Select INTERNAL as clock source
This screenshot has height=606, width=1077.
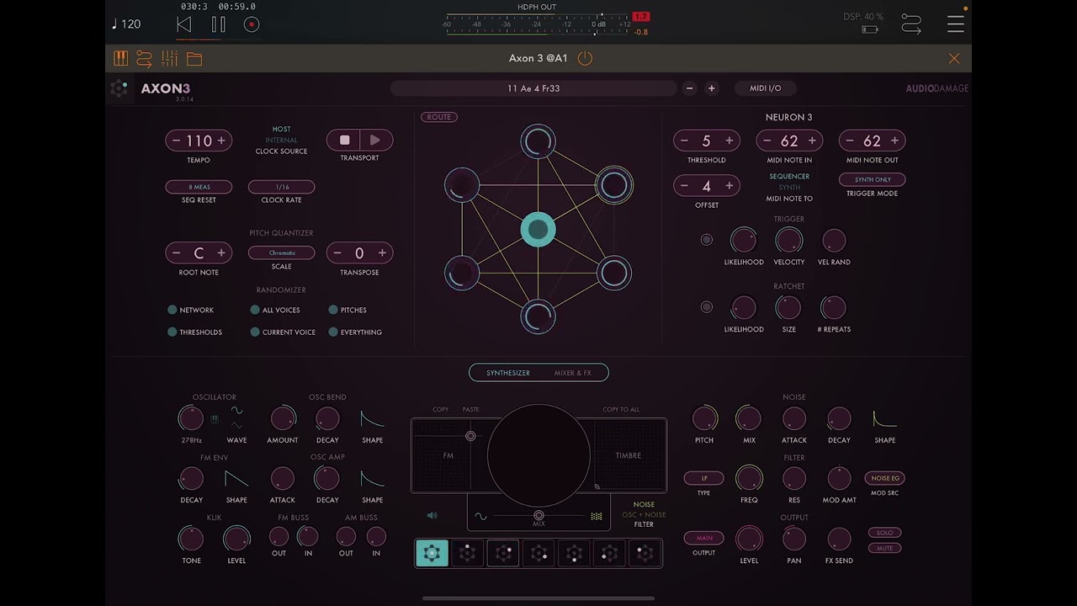tap(282, 141)
